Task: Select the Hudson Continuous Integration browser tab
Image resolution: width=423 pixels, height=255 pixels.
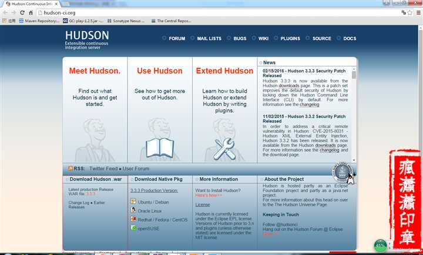Action: pos(32,4)
